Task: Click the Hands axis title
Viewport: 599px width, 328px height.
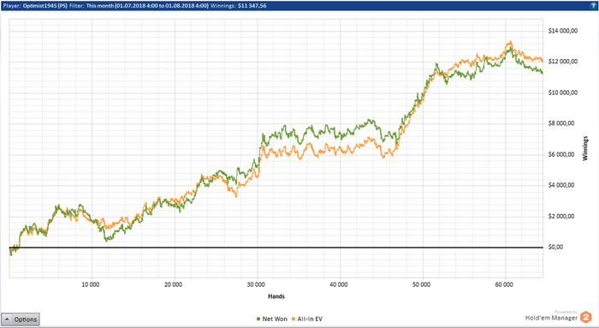Action: point(276,296)
